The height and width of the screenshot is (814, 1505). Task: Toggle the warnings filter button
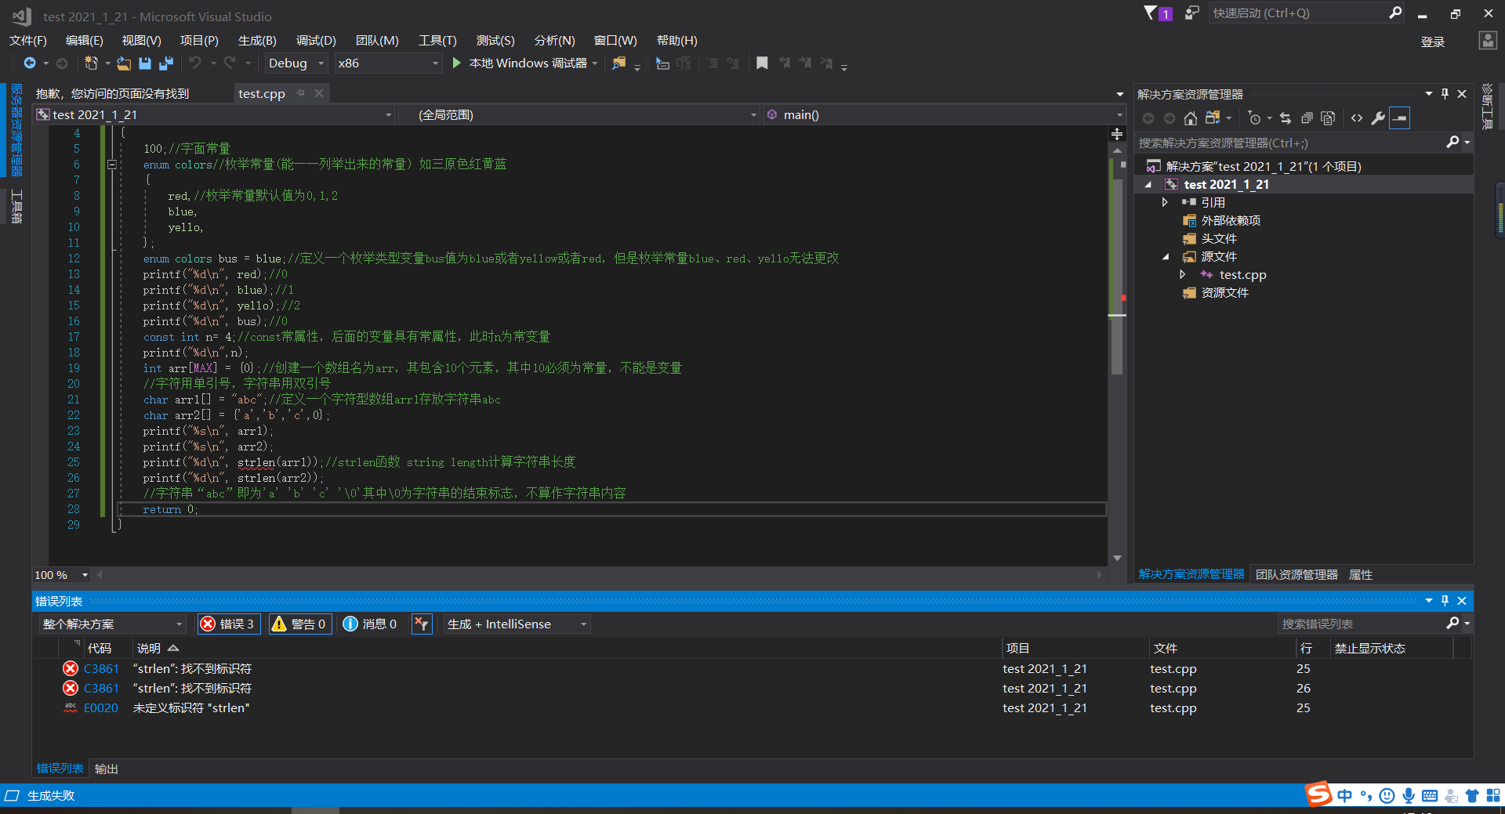[x=299, y=624]
